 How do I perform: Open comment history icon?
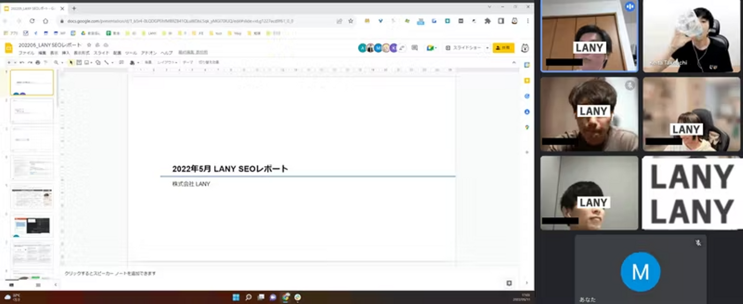pos(414,48)
